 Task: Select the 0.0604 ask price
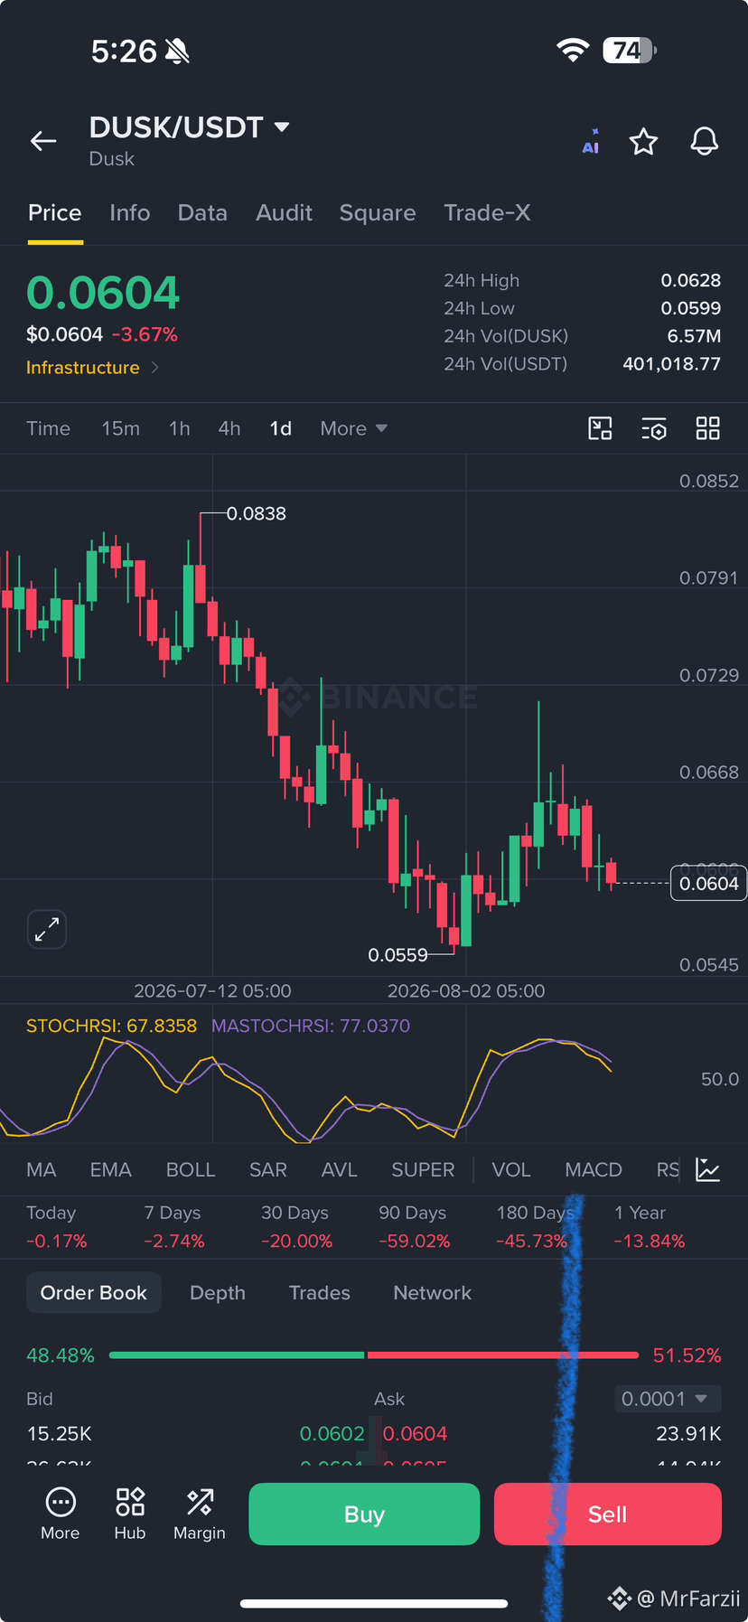(416, 1434)
